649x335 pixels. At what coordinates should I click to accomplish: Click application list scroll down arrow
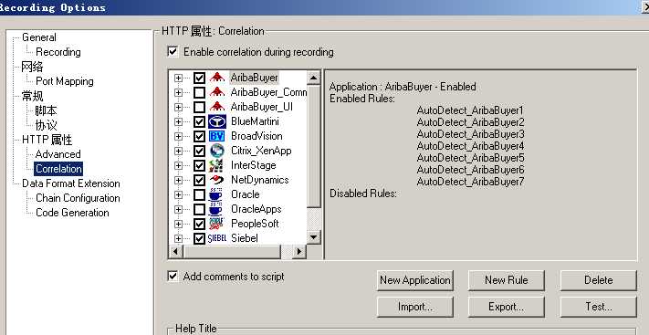pyautogui.click(x=313, y=237)
